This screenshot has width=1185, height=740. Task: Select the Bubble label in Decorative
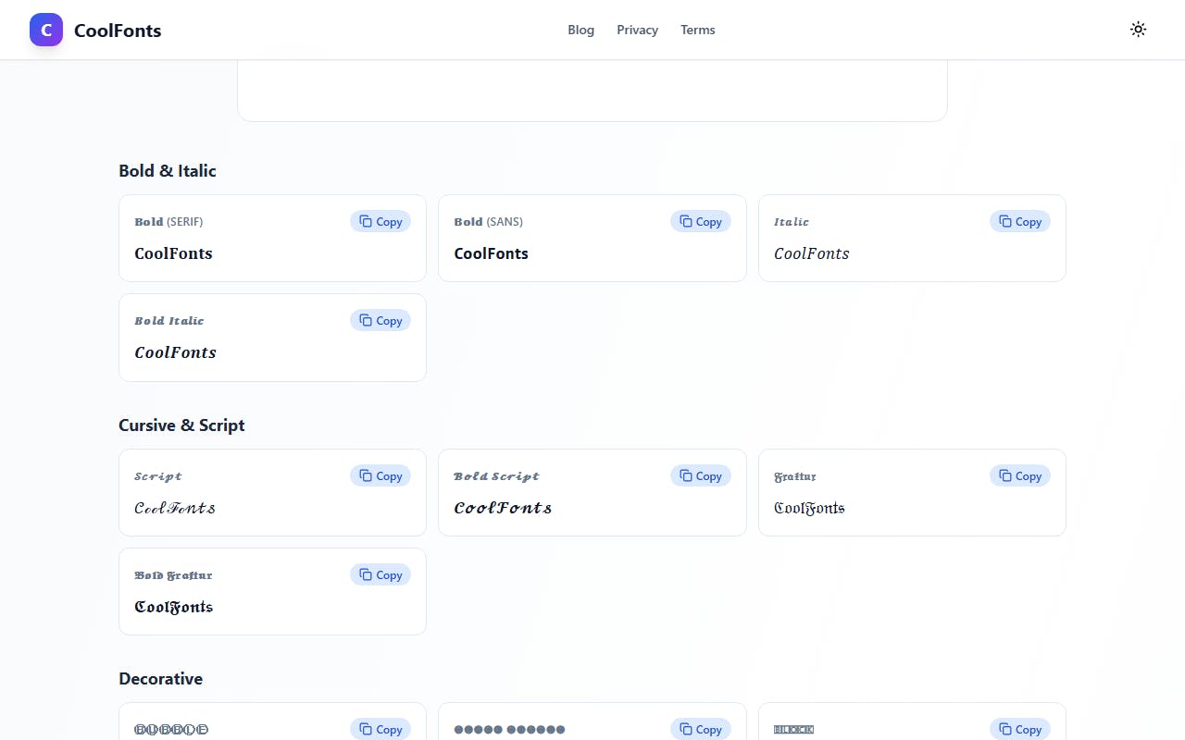coord(171,730)
